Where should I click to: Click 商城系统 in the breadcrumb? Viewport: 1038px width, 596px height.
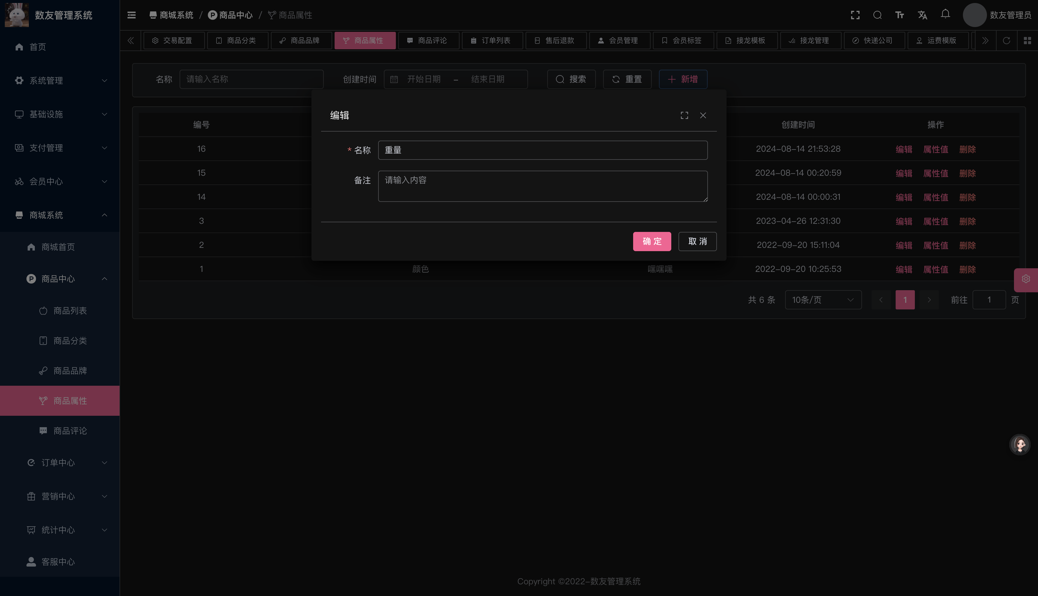pyautogui.click(x=171, y=15)
